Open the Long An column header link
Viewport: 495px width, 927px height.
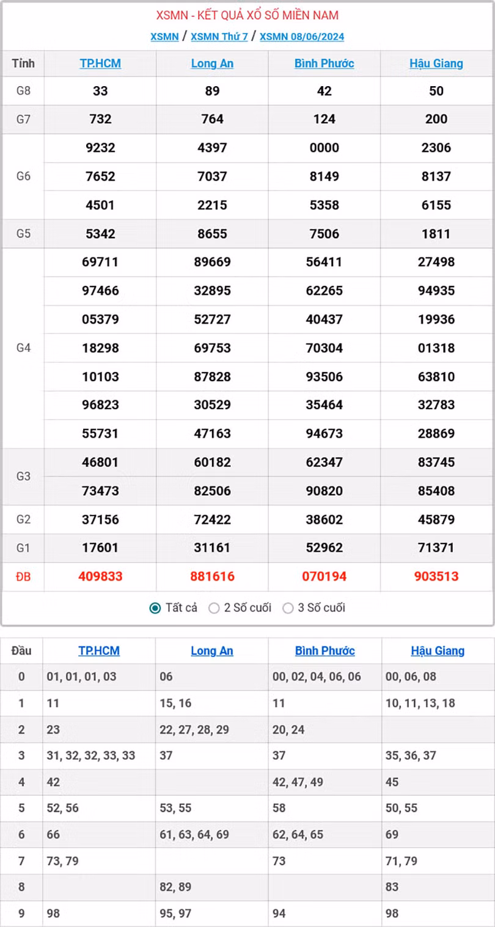212,63
